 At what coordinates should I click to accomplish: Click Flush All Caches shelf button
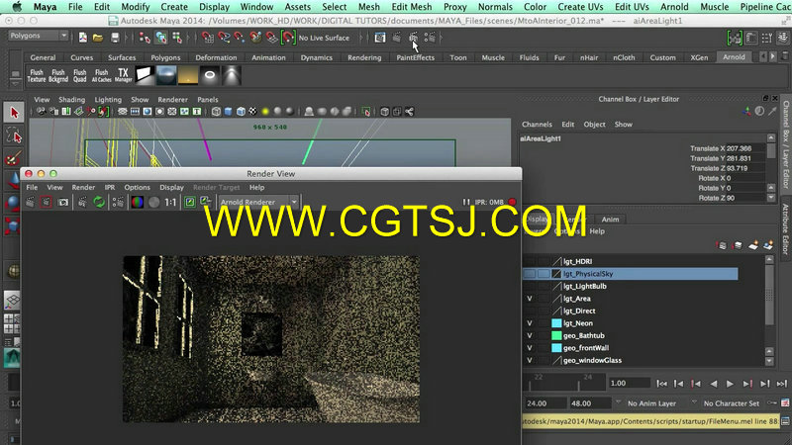tap(102, 76)
